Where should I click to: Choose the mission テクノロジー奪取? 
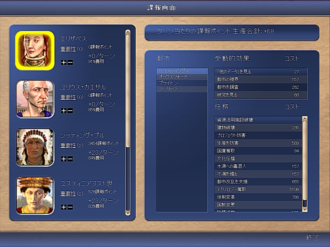[258, 189]
